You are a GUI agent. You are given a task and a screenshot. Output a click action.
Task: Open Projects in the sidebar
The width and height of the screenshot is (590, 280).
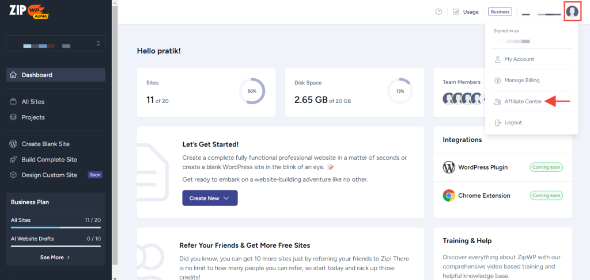pos(33,117)
